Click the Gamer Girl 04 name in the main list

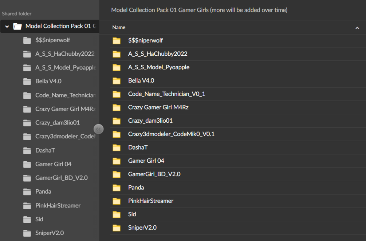[146, 161]
